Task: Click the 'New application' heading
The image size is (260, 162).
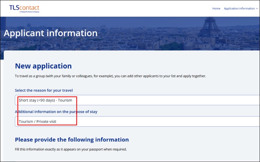Action: (x=43, y=66)
